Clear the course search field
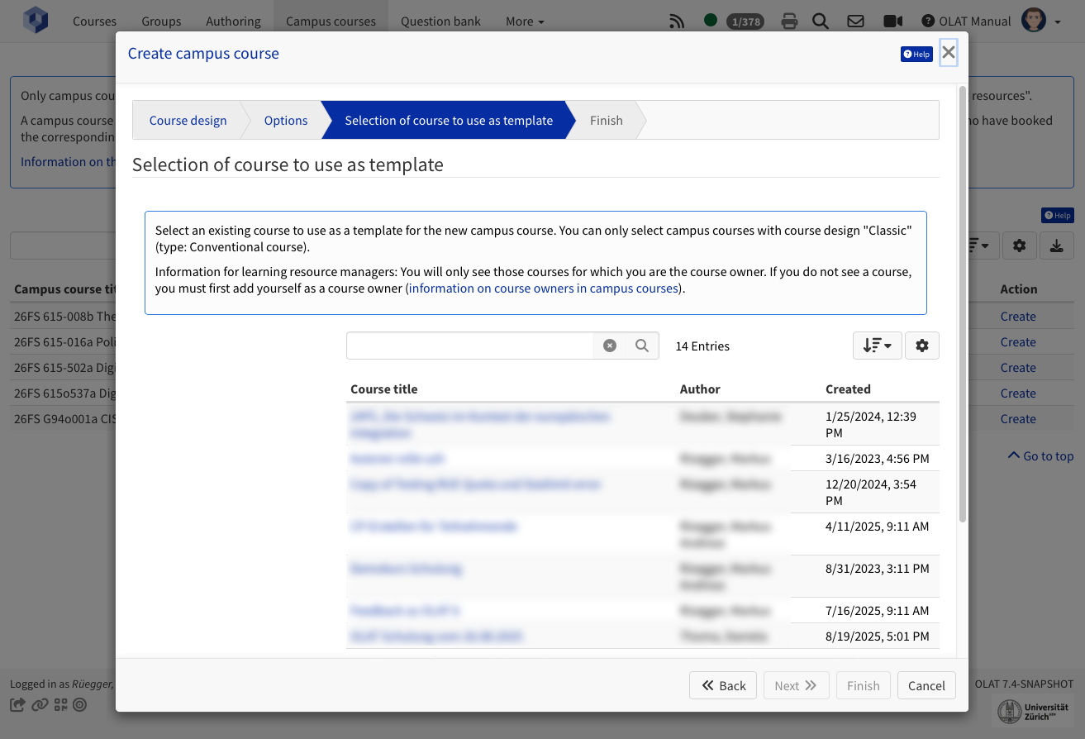 point(610,346)
